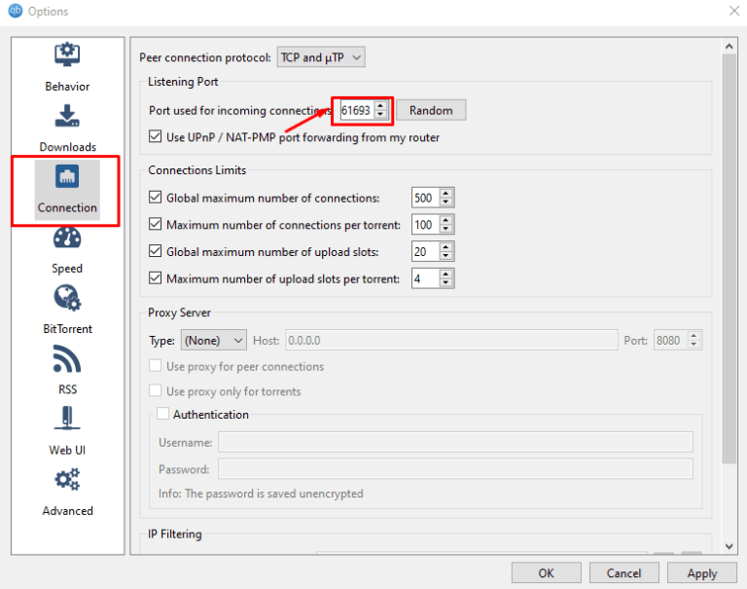
Task: Increase upload slots per torrent value
Action: click(x=445, y=275)
